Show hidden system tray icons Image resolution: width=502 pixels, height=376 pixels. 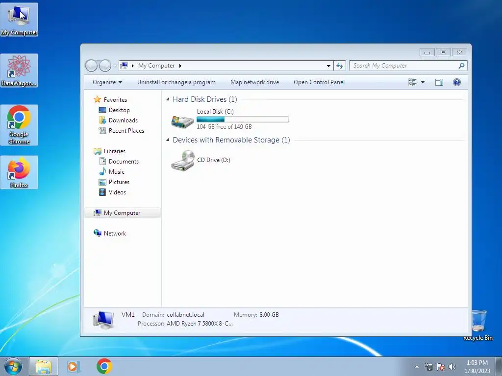tap(417, 367)
